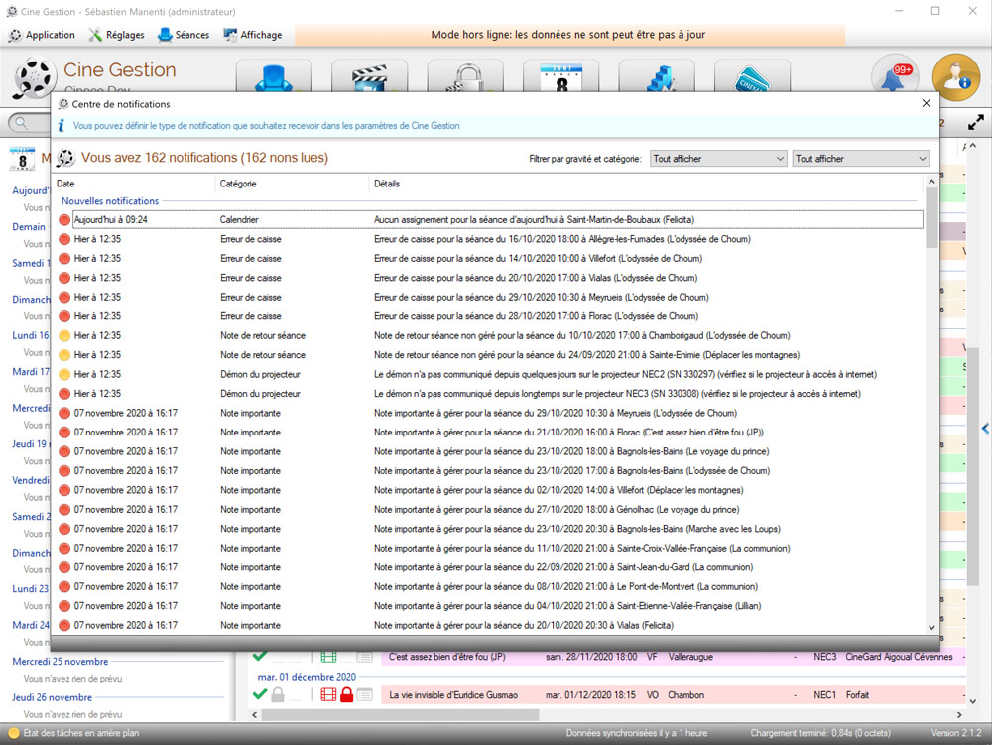Click the magnifier search icon in main window
The width and height of the screenshot is (992, 745).
click(x=22, y=123)
